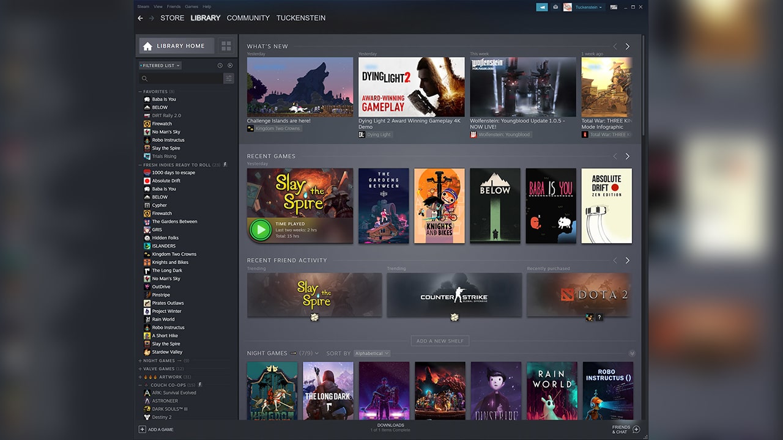Viewport: 783px width, 440px height.
Task: Click the search magnifier icon
Action: coord(145,78)
